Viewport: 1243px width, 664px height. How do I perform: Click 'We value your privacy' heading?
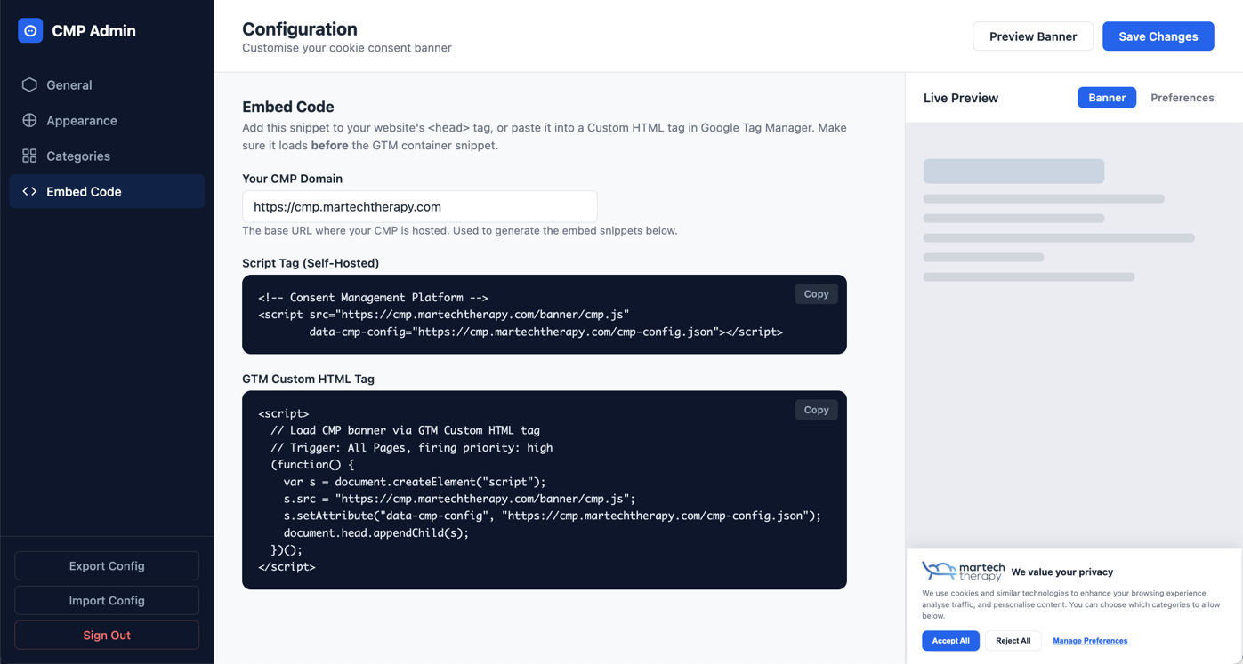point(1062,572)
